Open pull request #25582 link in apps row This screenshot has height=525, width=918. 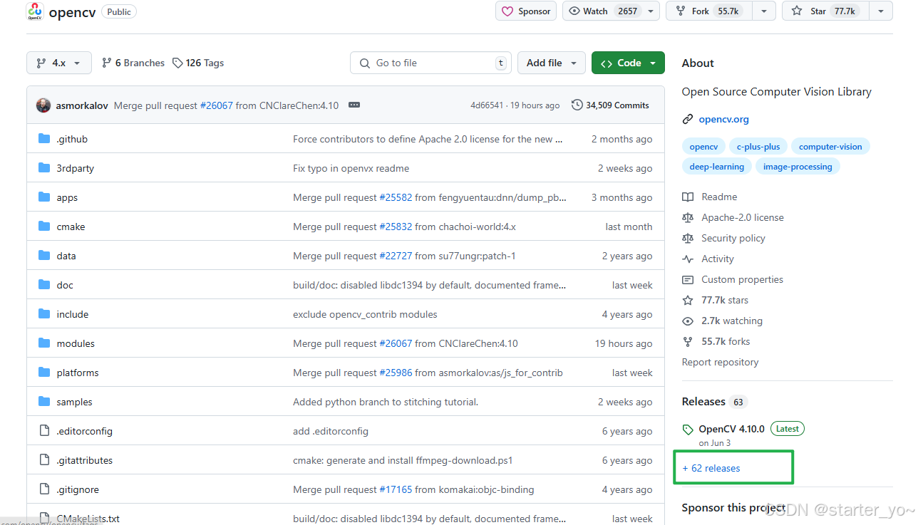coord(396,197)
